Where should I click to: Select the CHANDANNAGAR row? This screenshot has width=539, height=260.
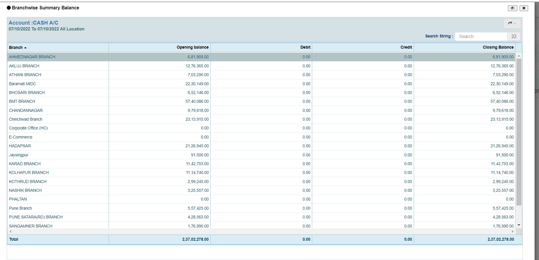tap(261, 110)
